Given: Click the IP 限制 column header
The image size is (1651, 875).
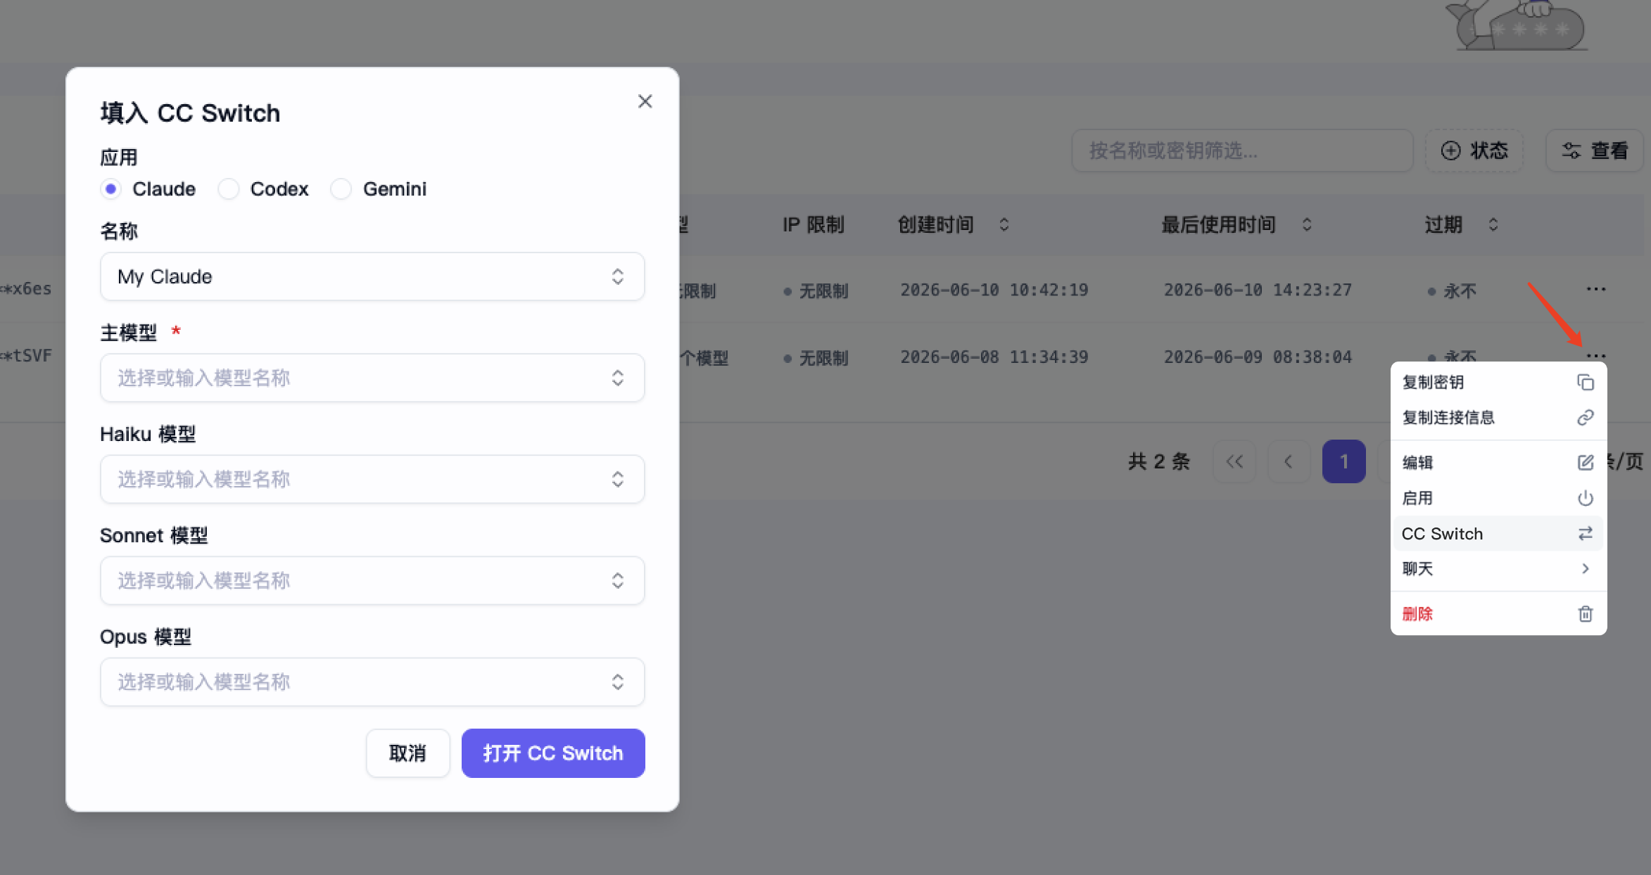Looking at the screenshot, I should click(x=813, y=224).
